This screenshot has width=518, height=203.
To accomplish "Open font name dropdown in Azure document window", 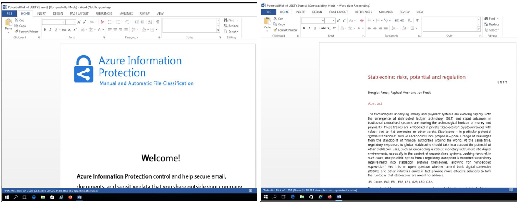I will pyautogui.click(x=64, y=22).
